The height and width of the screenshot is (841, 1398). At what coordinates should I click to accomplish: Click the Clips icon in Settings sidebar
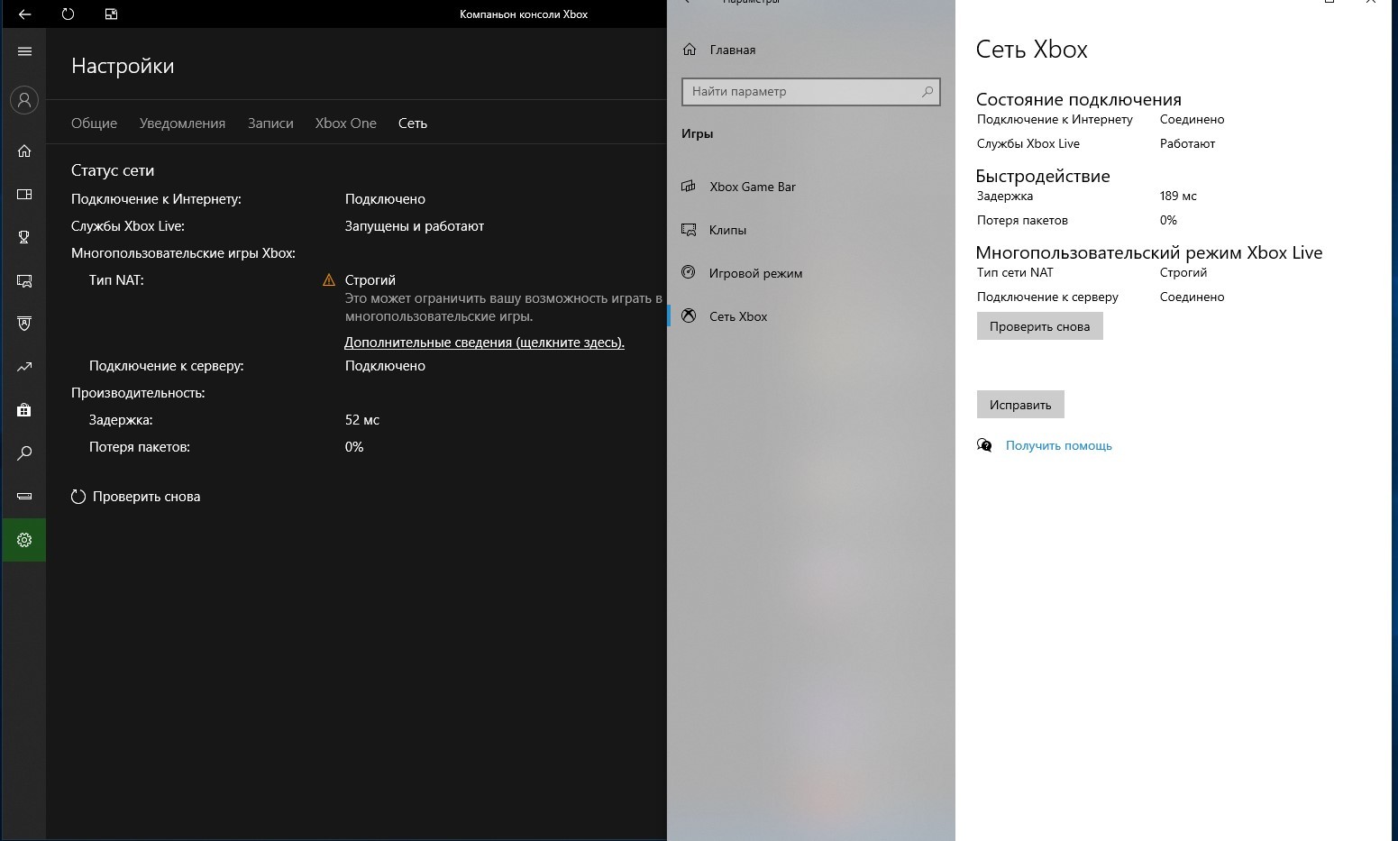pos(689,230)
